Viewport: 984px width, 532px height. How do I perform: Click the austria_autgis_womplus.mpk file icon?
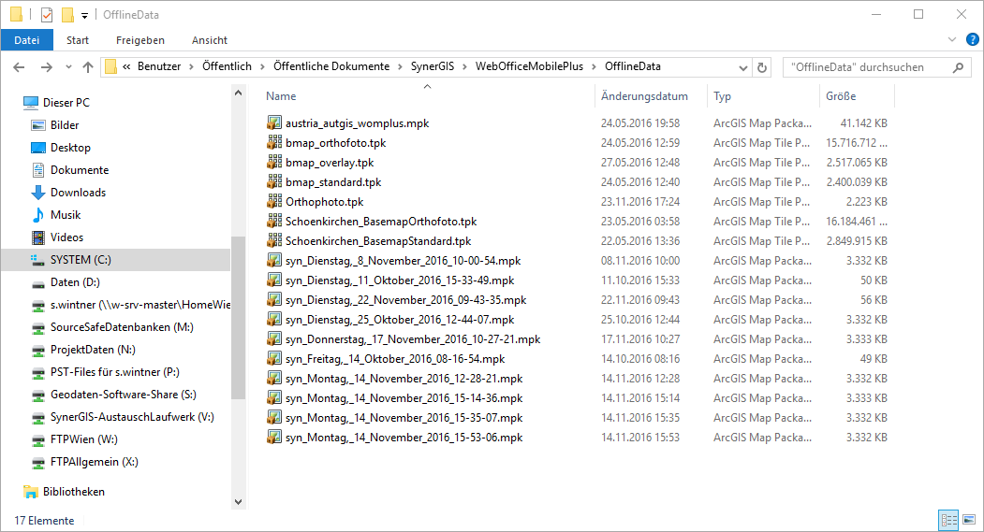(x=274, y=122)
